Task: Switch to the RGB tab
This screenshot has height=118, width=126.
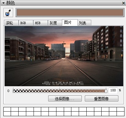Action: click(x=26, y=23)
